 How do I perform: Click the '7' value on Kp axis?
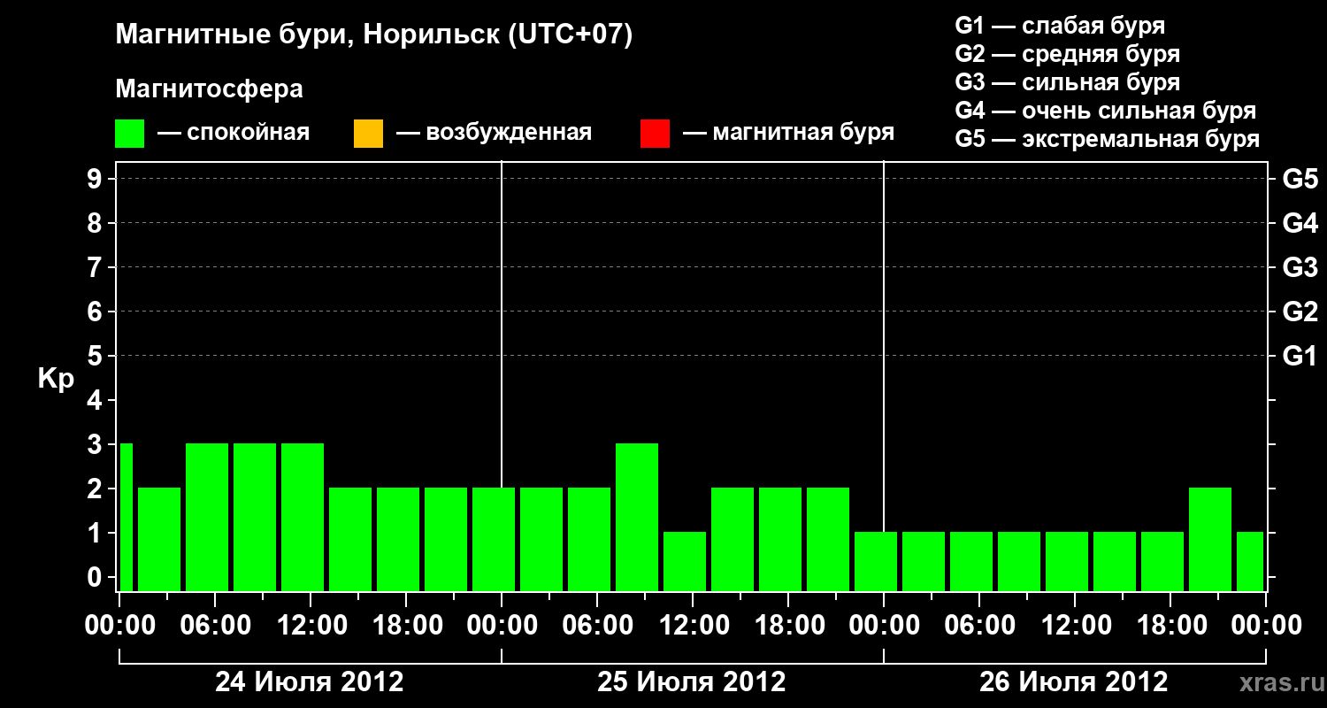tap(96, 268)
